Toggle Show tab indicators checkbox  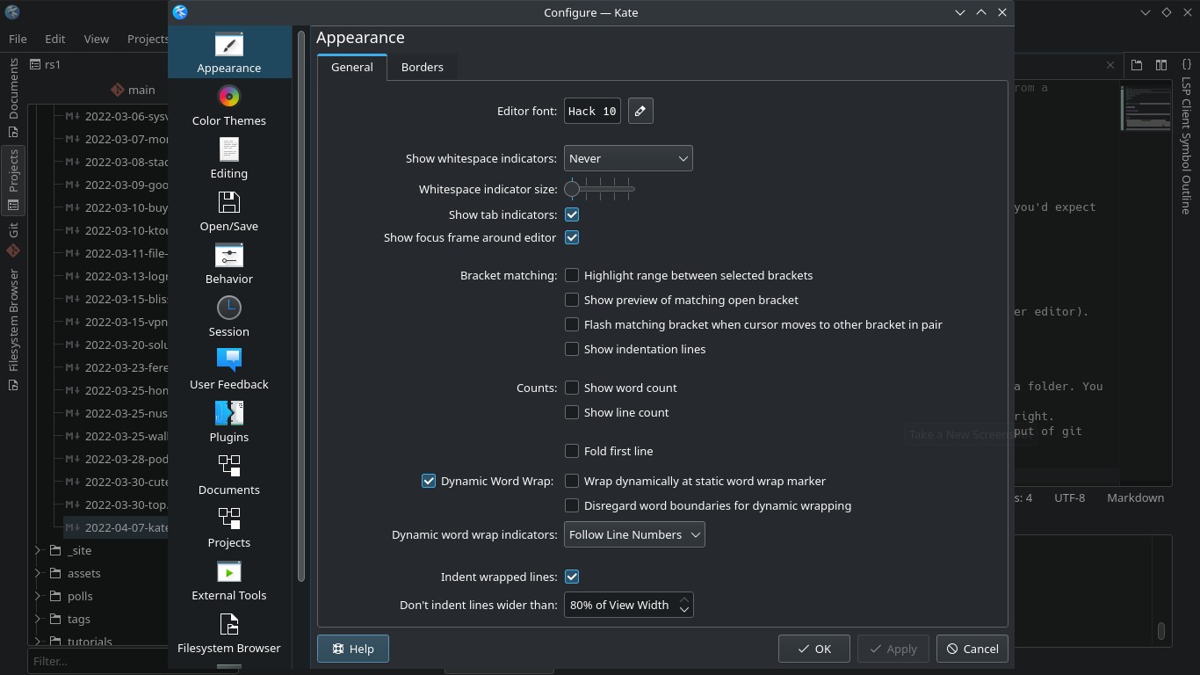pos(572,214)
